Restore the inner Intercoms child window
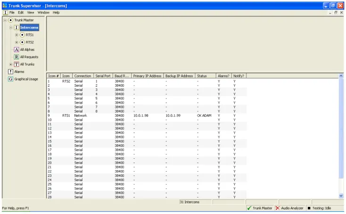Screen dimensions: 346x214 tap(336, 13)
